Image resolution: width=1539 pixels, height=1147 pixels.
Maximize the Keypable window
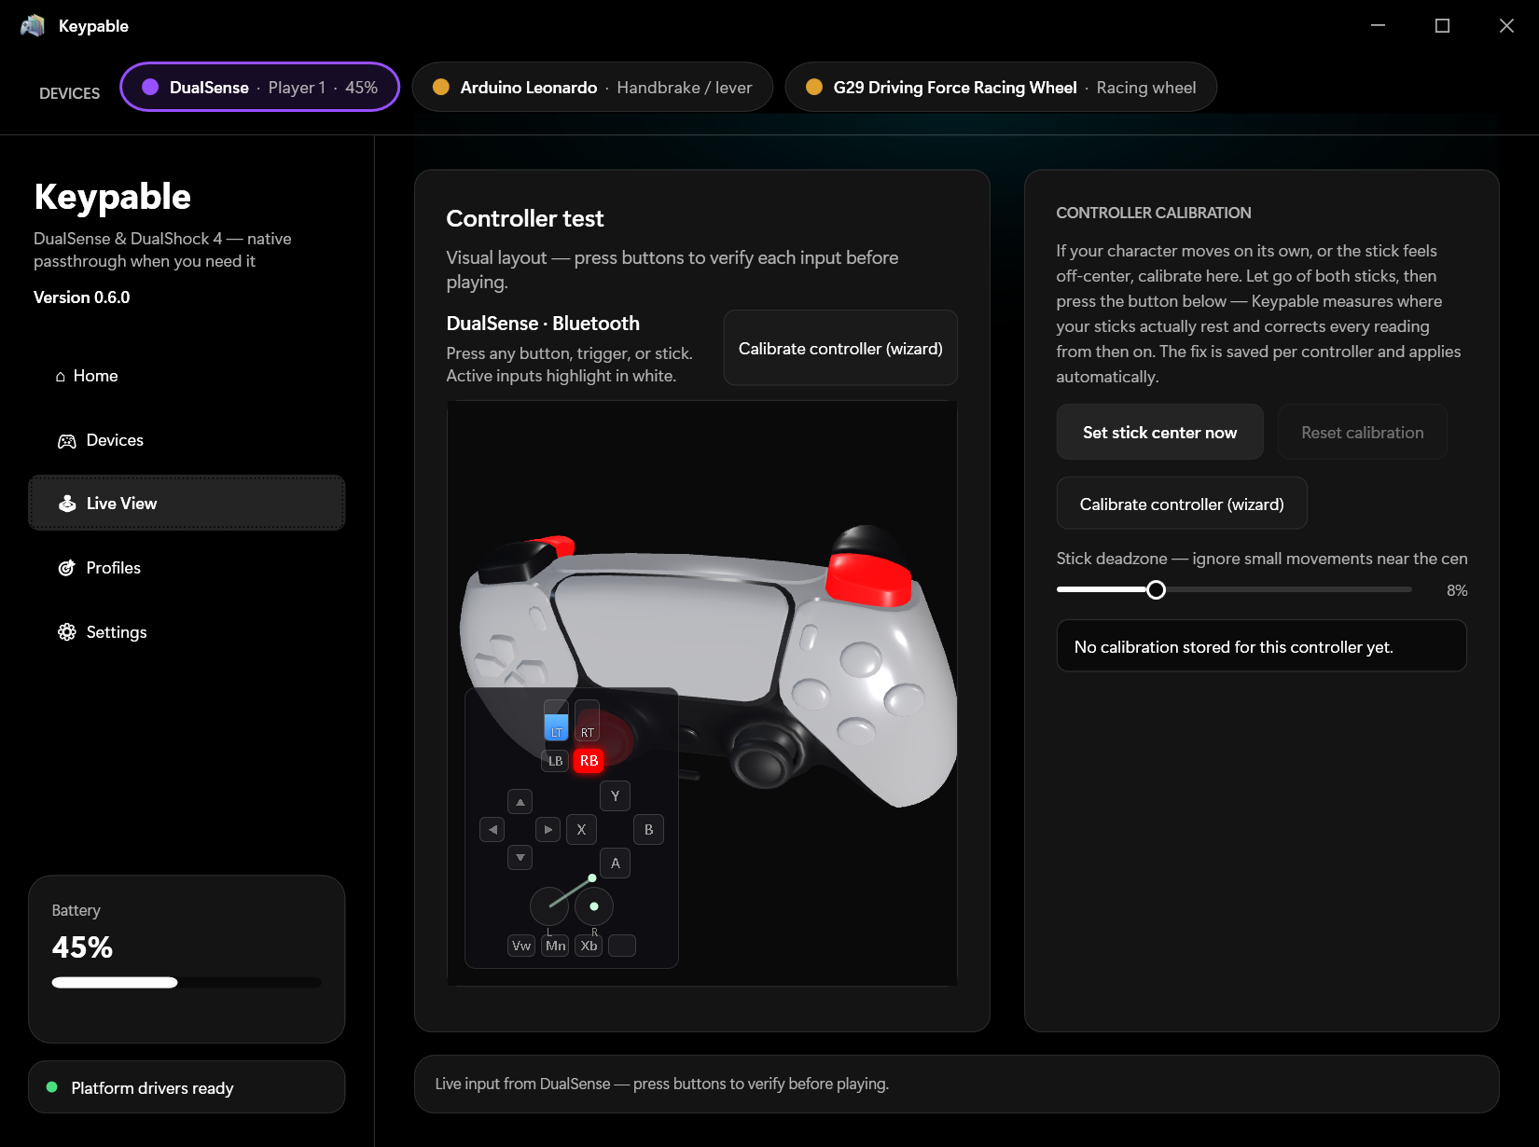[1442, 25]
